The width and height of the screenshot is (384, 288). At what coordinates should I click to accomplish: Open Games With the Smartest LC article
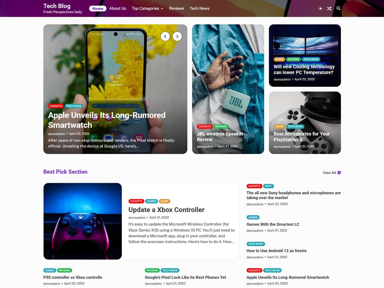(273, 224)
